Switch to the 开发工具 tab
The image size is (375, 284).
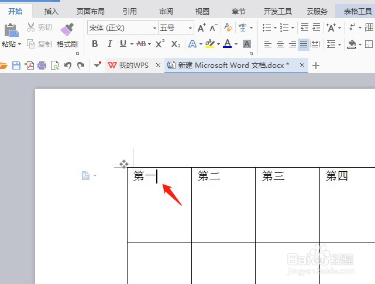coord(278,11)
